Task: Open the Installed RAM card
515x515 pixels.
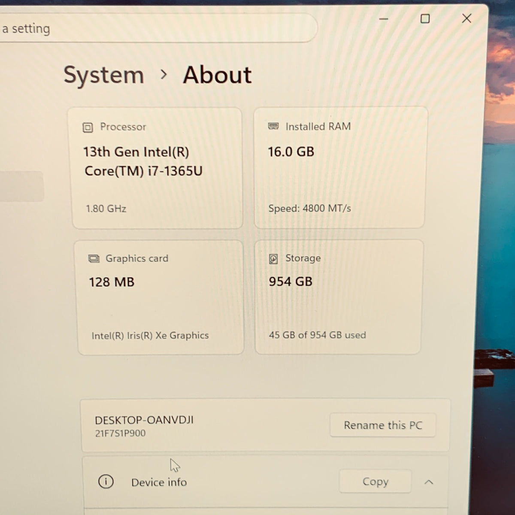Action: (341, 167)
